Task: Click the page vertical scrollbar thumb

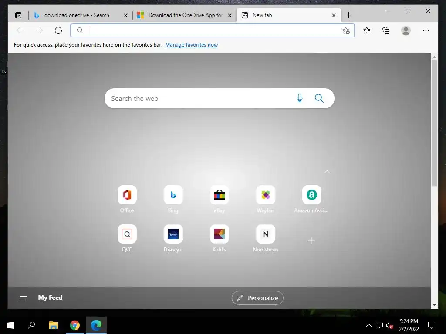Action: pyautogui.click(x=434, y=123)
